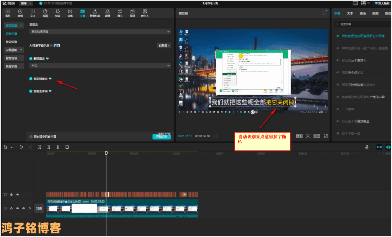Select 歌词识别 in the left sidebar
The height and width of the screenshot is (237, 392).
[11, 42]
